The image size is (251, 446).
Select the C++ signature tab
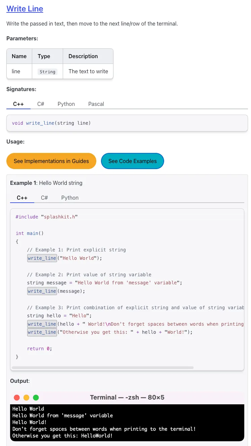tap(18, 104)
